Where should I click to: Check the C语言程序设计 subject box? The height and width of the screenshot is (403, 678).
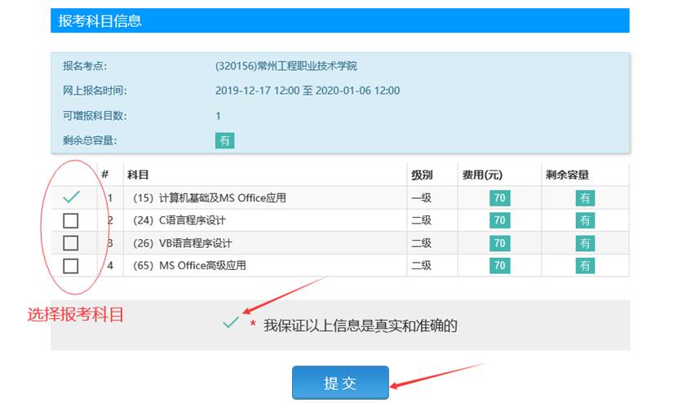70,220
